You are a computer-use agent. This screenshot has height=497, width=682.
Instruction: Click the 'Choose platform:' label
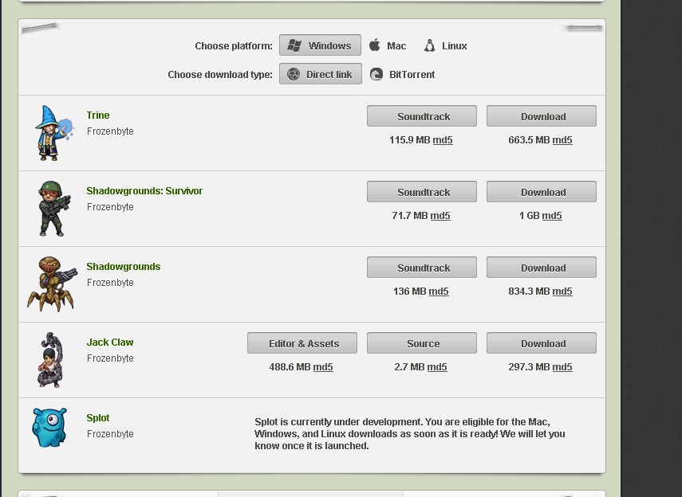tap(234, 45)
